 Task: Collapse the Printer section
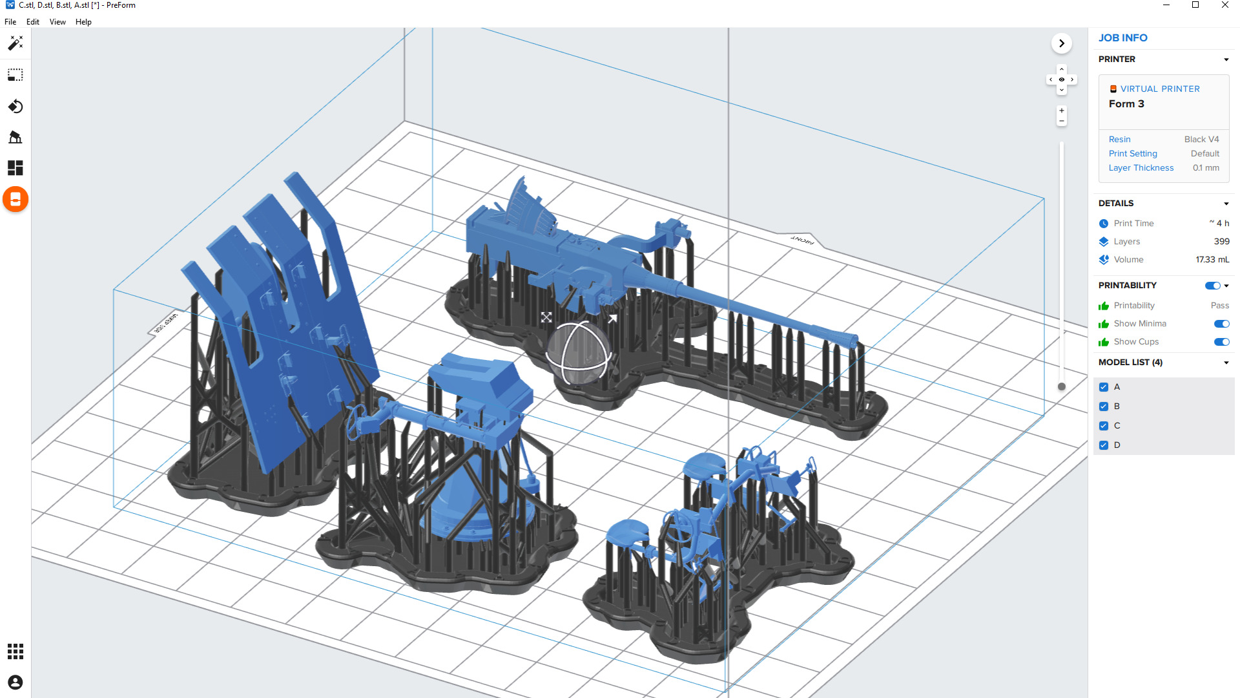[1226, 59]
